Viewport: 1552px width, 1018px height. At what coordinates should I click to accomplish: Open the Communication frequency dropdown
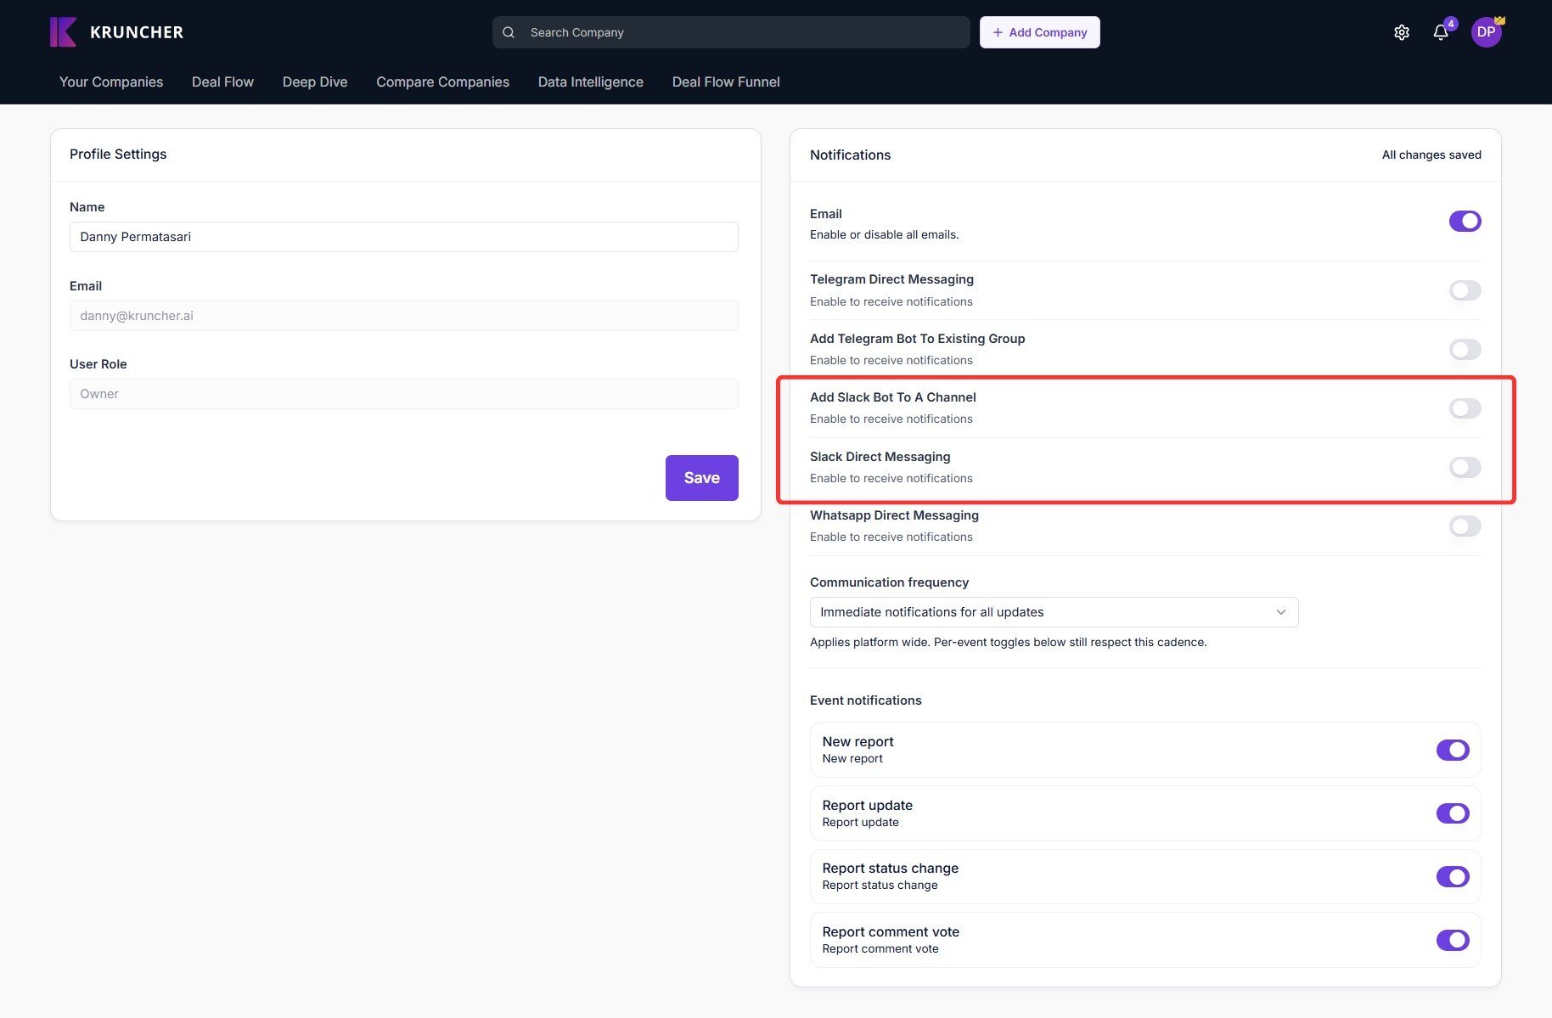click(1054, 611)
